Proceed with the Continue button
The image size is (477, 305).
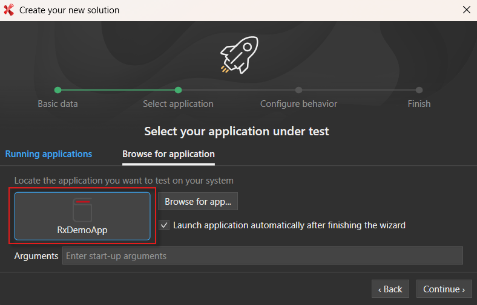pyautogui.click(x=444, y=289)
